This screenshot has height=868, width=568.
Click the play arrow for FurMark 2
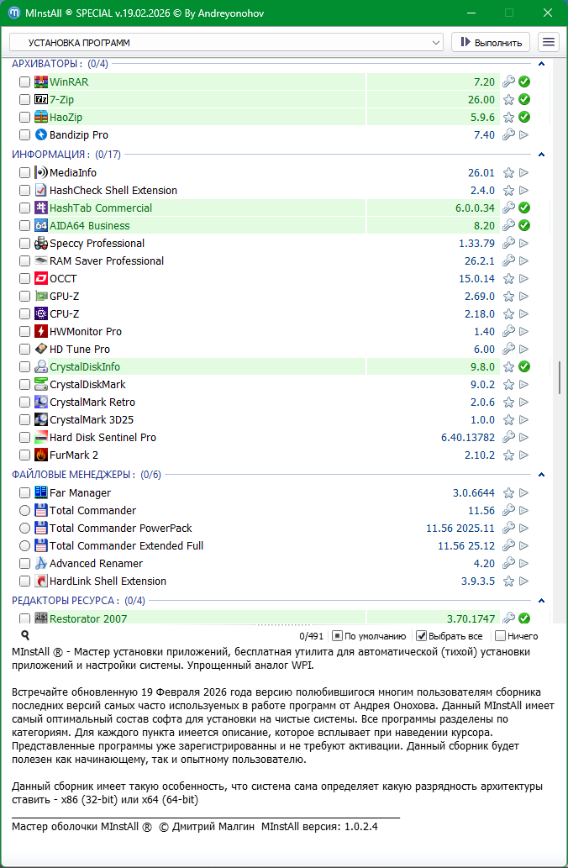click(x=524, y=455)
